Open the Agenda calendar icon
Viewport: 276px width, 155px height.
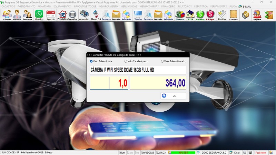click(x=51, y=15)
